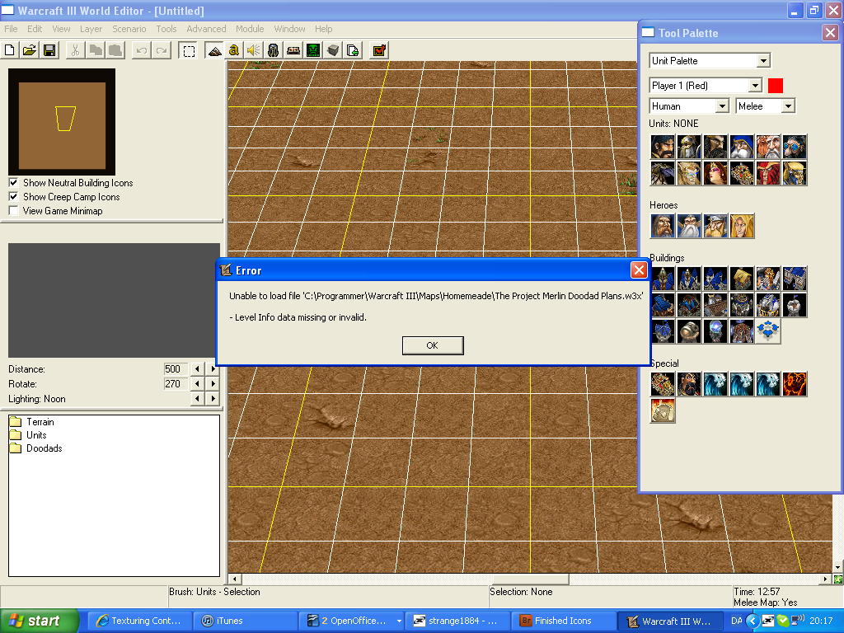This screenshot has width=844, height=633.
Task: Open the Trigger Editor toolbar icon
Action: pyautogui.click(x=233, y=50)
